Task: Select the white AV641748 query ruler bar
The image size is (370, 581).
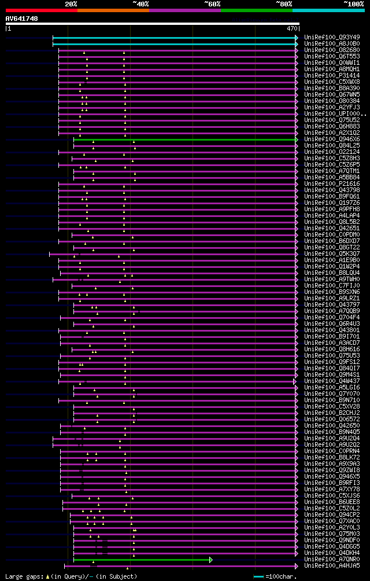Action: click(x=153, y=24)
